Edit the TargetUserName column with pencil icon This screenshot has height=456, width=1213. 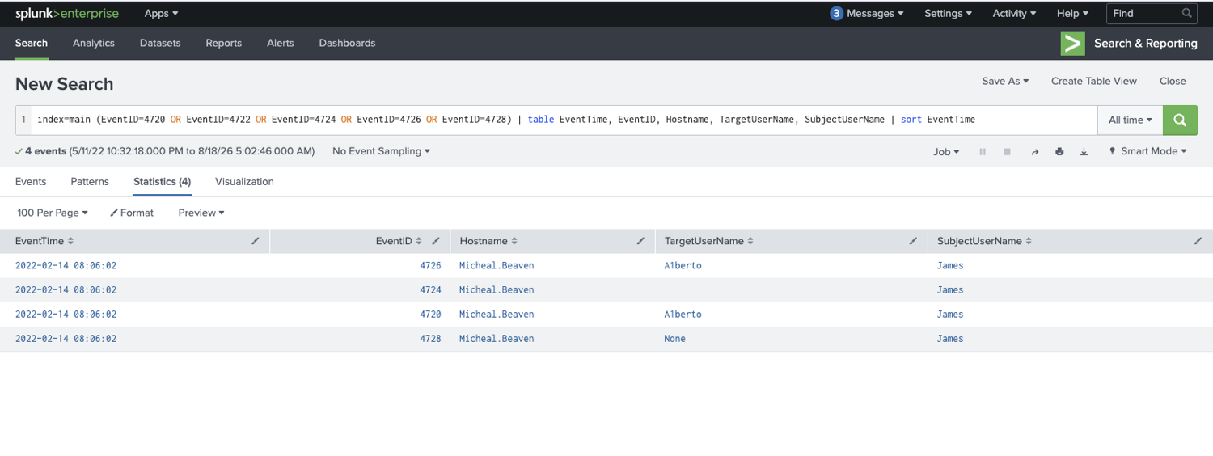[913, 241]
